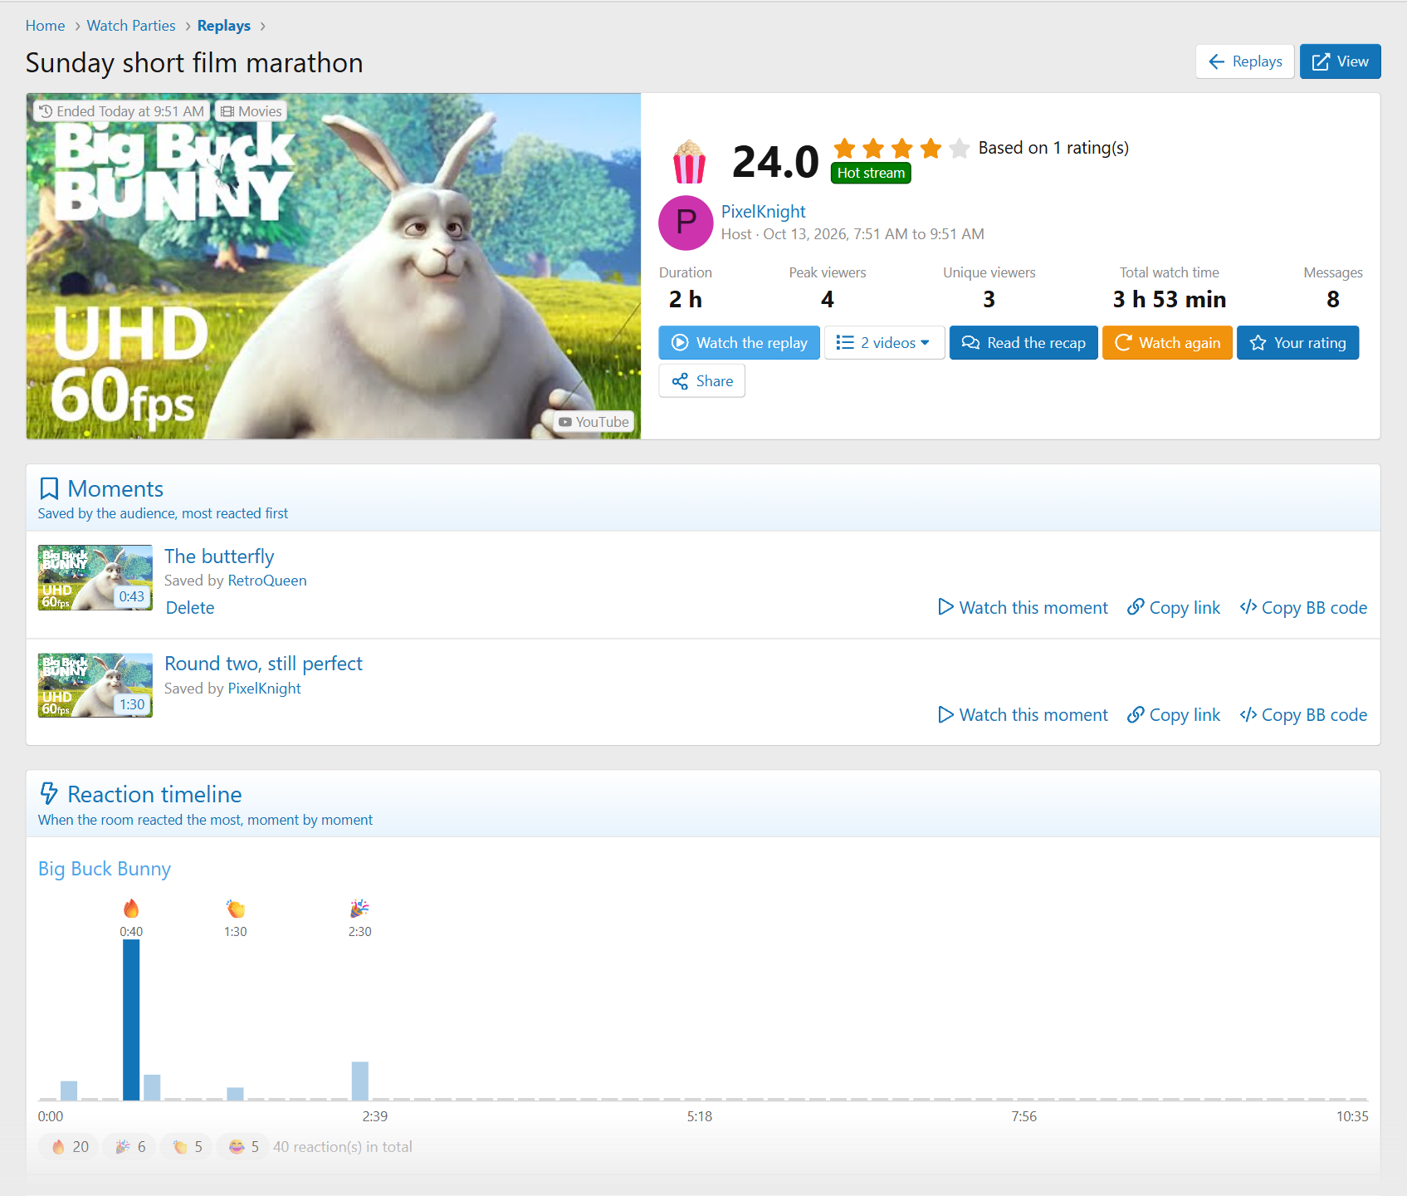Click the fire reactions count 20
This screenshot has height=1196, width=1407.
pos(69,1147)
